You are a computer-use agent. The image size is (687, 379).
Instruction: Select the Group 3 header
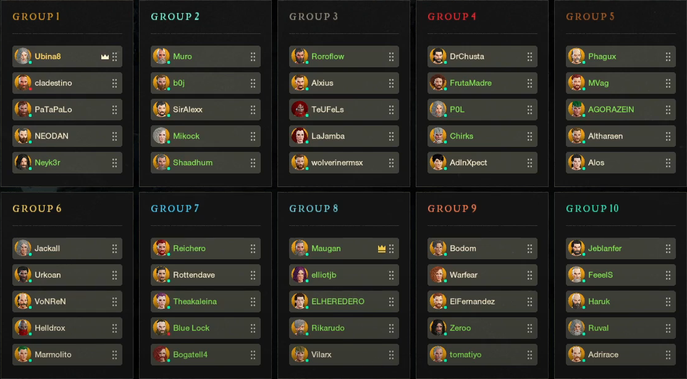314,17
